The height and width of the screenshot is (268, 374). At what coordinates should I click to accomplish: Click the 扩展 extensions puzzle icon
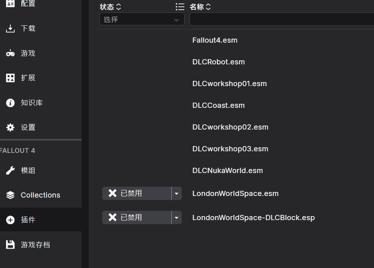(x=10, y=78)
